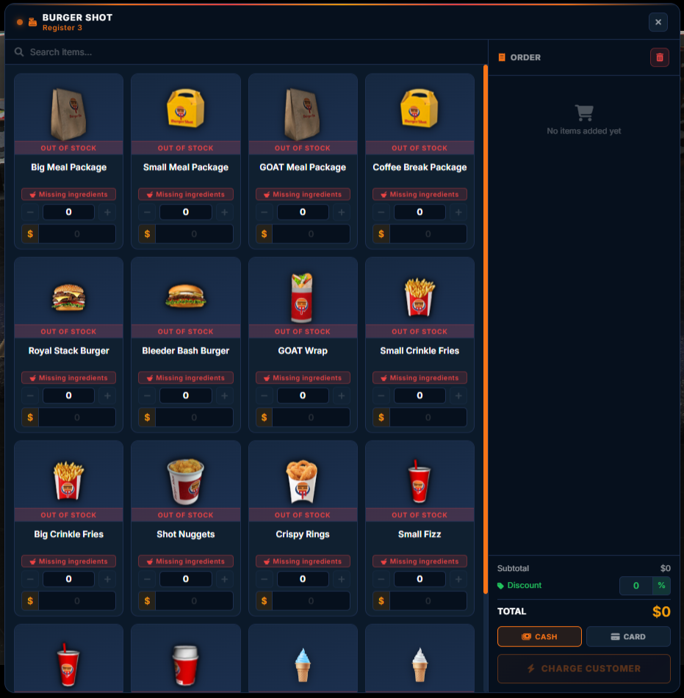Image resolution: width=684 pixels, height=698 pixels.
Task: Increase Shot Nuggets quantity with plus
Action: coord(225,579)
